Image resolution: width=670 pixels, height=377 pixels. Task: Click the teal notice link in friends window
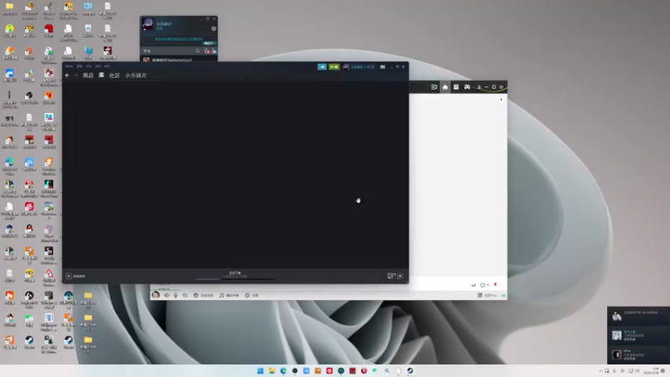178,39
